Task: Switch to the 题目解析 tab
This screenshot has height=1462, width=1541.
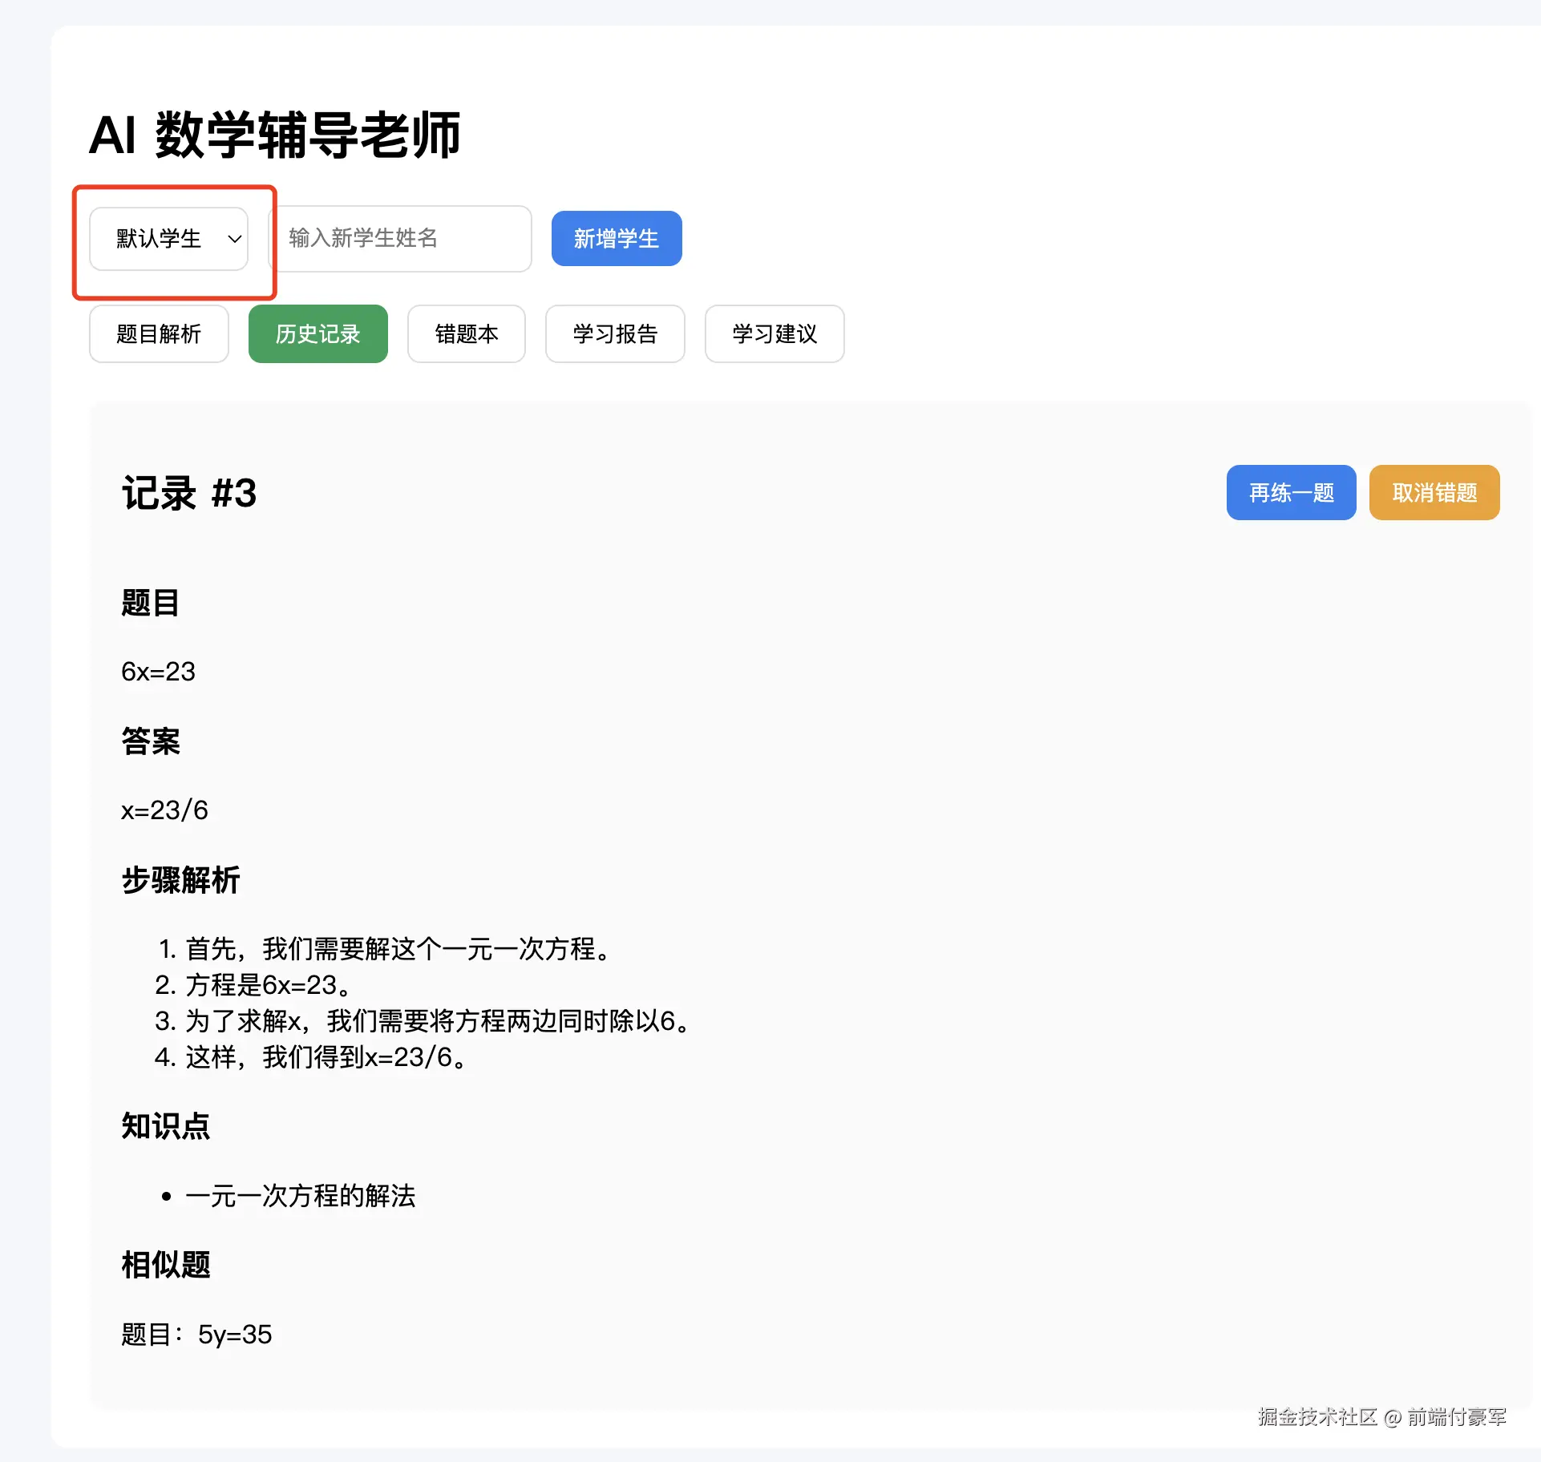Action: tap(159, 333)
